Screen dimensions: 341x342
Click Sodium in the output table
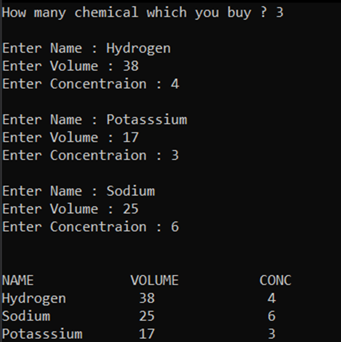tap(26, 316)
